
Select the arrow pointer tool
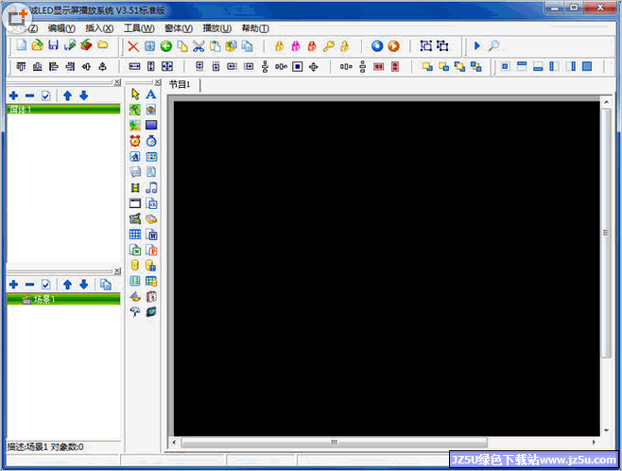[x=135, y=94]
